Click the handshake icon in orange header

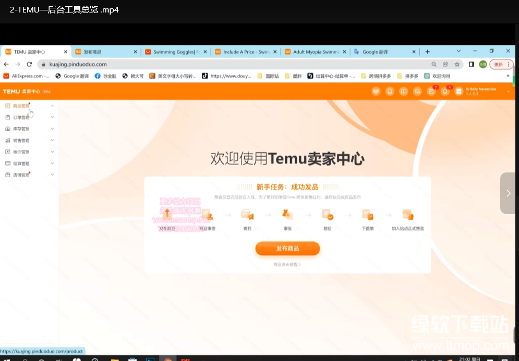[x=376, y=91]
